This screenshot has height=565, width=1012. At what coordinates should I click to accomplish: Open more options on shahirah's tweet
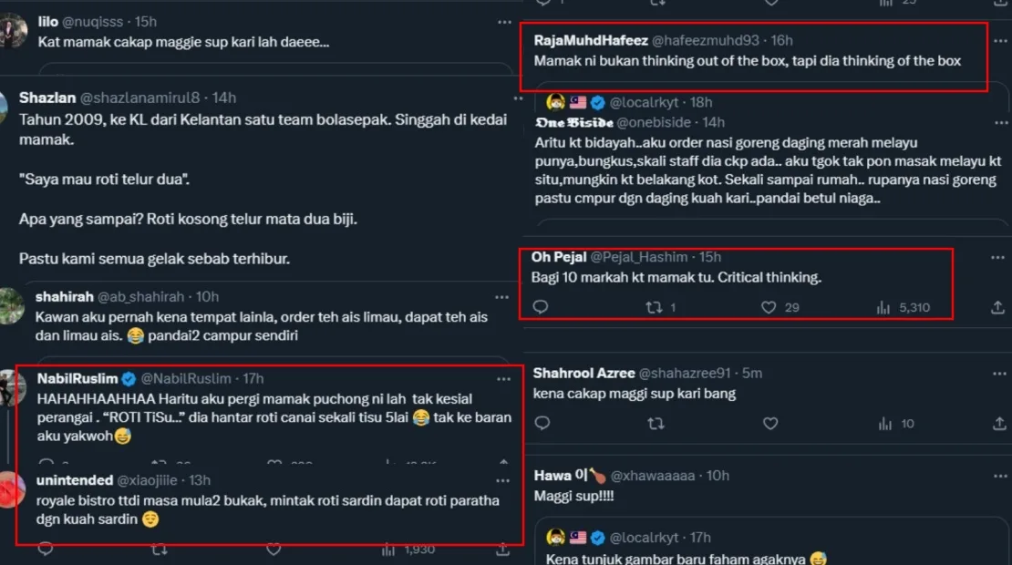click(501, 297)
